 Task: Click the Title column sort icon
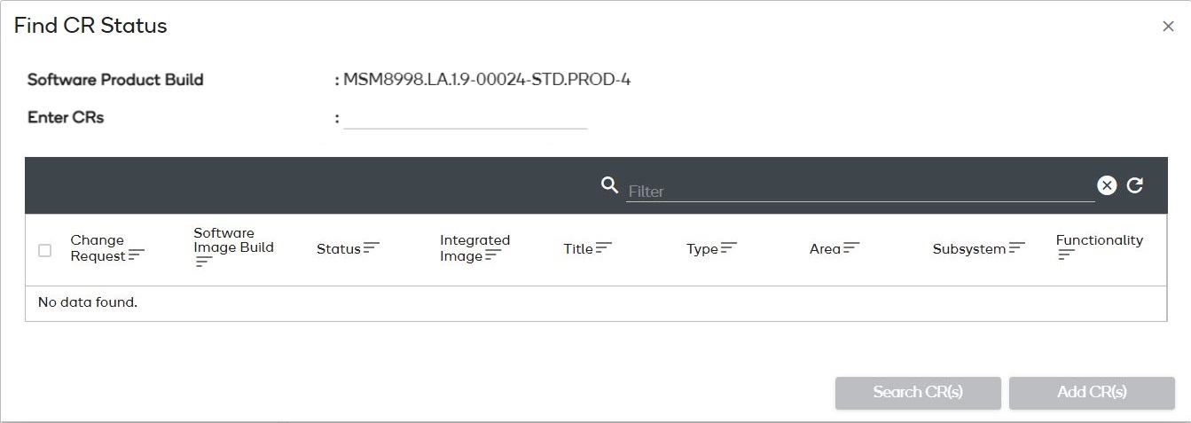(604, 248)
